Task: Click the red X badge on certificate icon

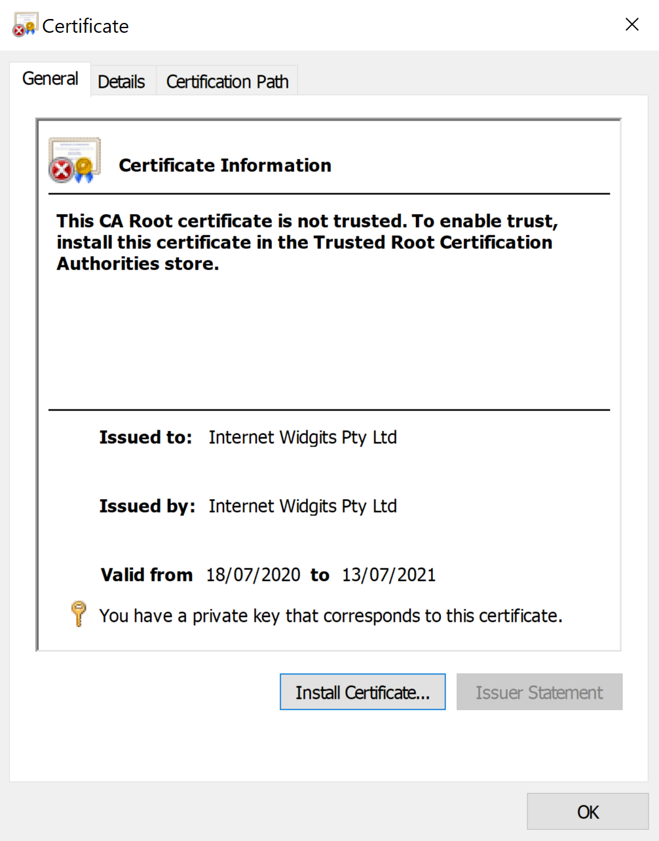Action: (x=60, y=170)
